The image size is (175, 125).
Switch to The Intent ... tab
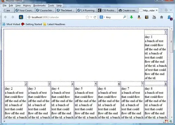pos(66,10)
